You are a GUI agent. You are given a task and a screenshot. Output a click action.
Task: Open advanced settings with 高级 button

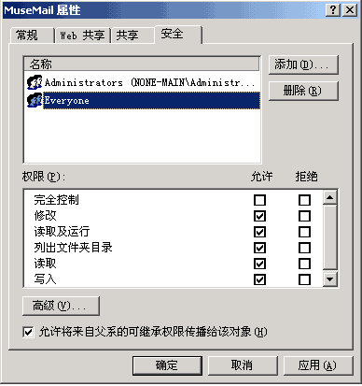pyautogui.click(x=61, y=306)
